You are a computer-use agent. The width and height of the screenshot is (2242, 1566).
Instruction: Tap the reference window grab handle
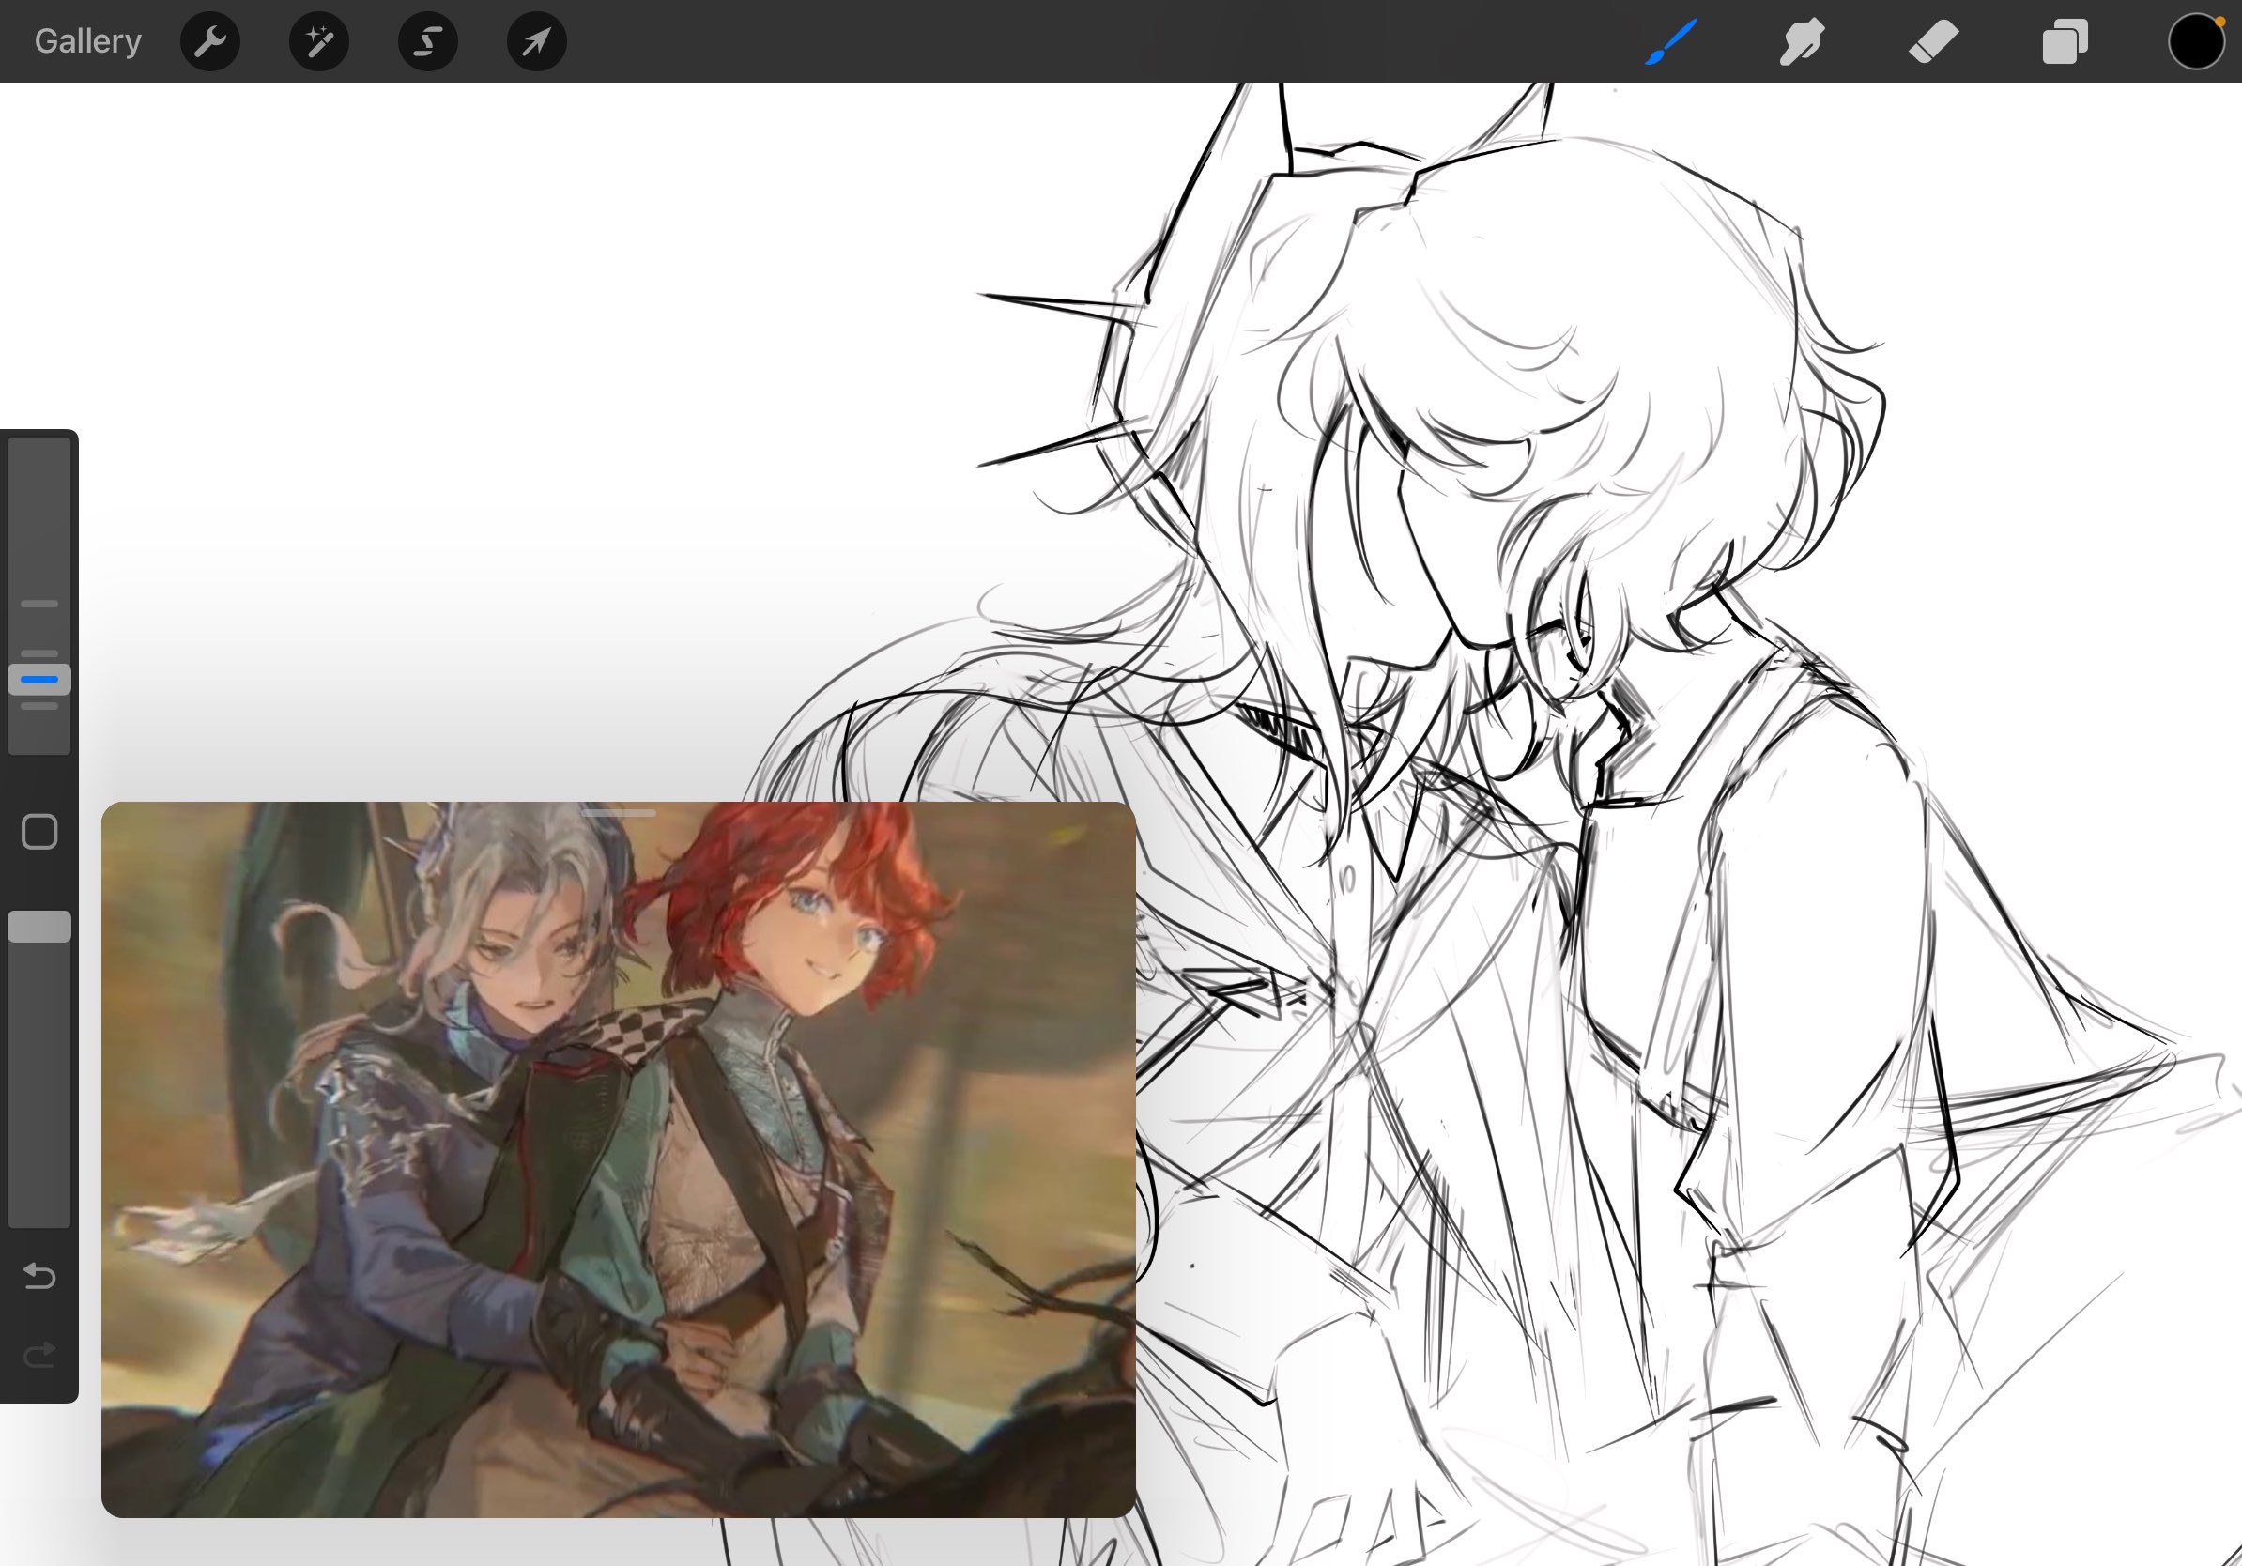coord(618,812)
